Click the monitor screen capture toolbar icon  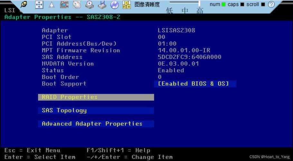[64, 5]
